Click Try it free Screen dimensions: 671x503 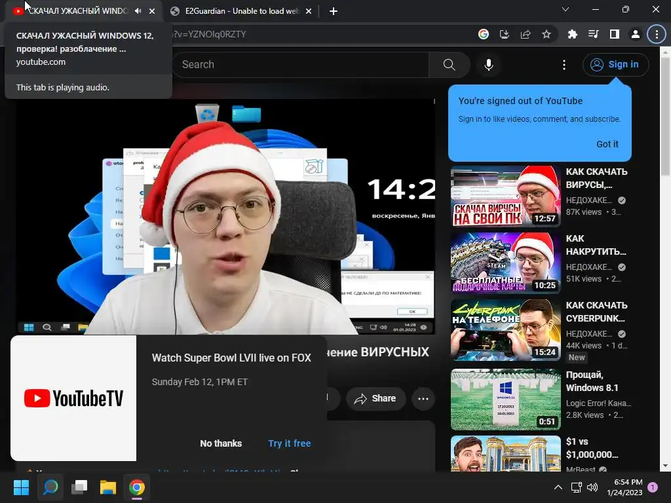point(289,443)
